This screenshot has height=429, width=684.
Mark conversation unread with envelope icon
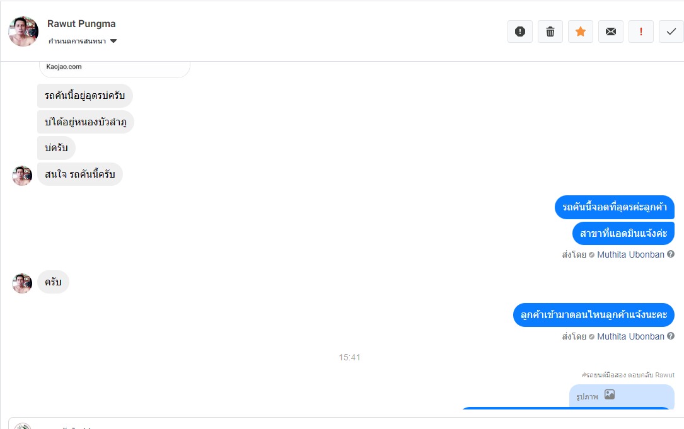click(x=611, y=31)
